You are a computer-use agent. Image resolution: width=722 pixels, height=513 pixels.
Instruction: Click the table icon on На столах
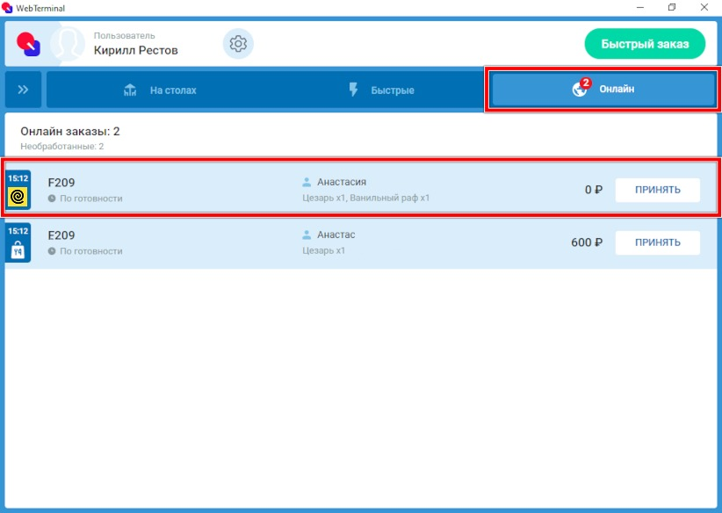[130, 90]
